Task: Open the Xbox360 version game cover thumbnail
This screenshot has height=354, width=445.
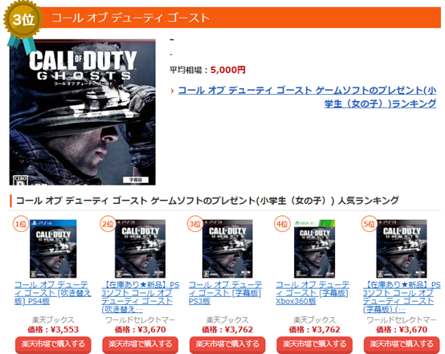Action: [314, 249]
